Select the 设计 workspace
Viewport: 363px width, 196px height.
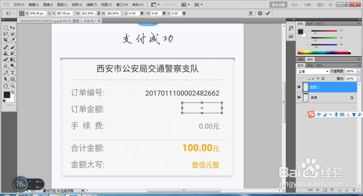(294, 5)
